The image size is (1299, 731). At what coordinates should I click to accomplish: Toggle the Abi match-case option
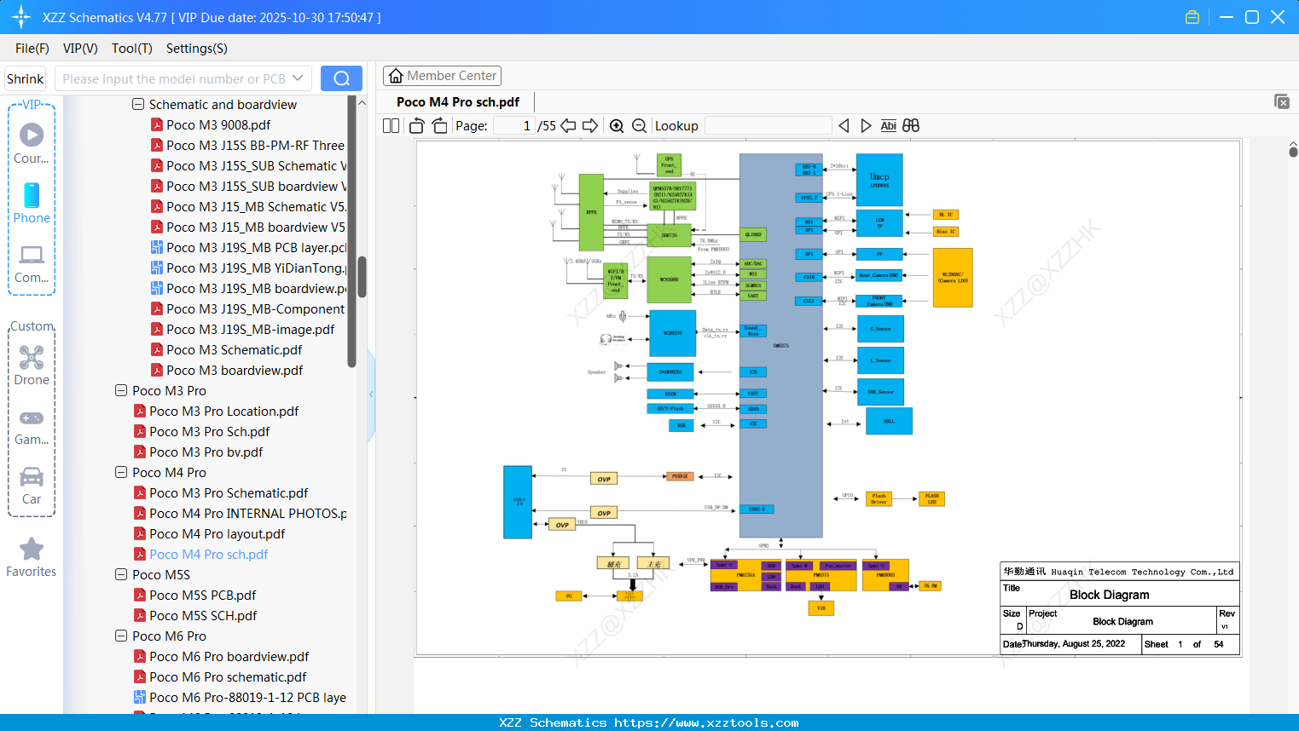tap(888, 126)
